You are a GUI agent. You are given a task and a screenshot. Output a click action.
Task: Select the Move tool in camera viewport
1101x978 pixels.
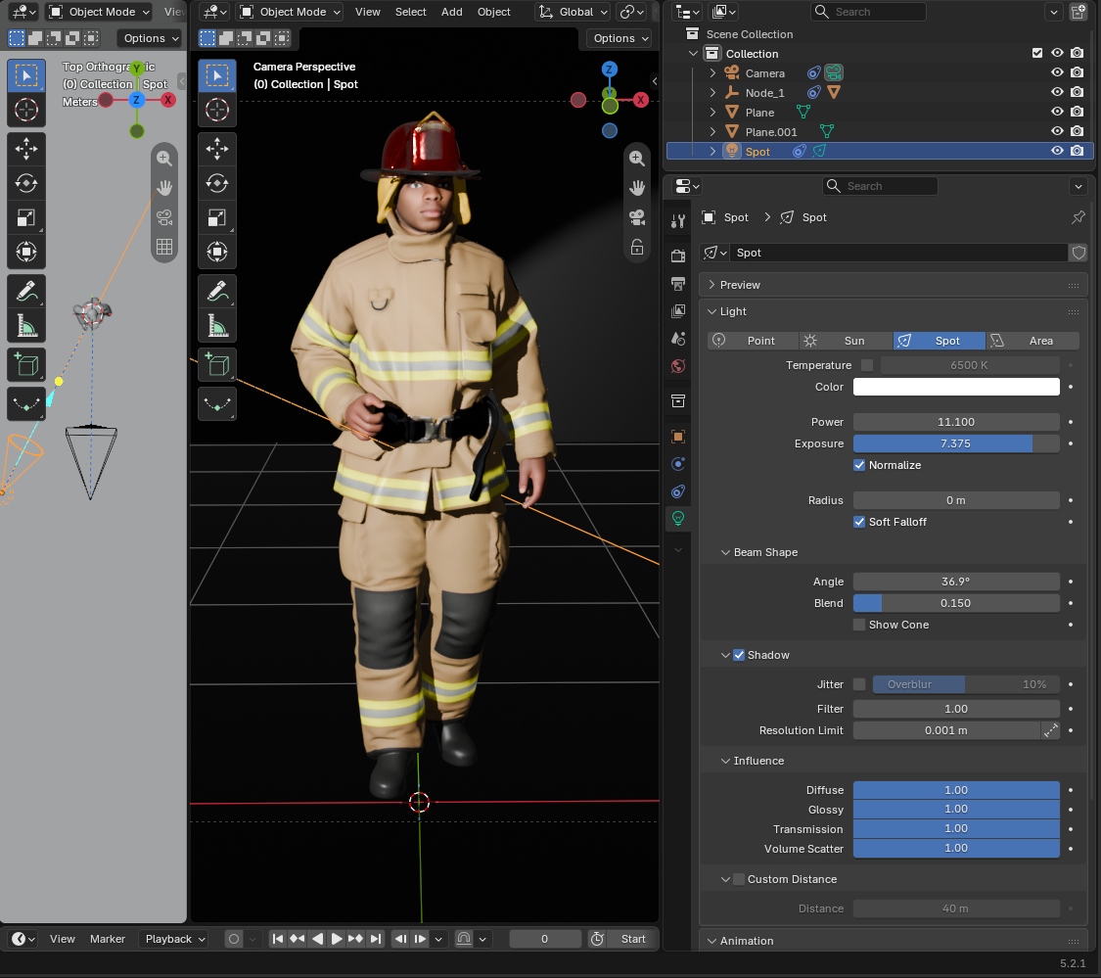pos(217,148)
